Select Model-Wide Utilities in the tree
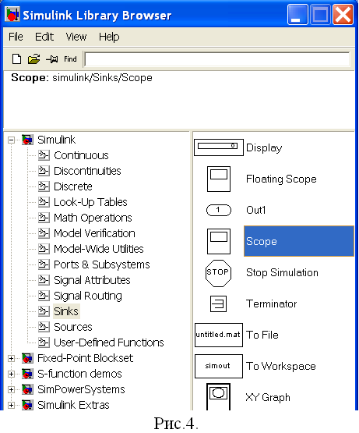The image size is (359, 433). (99, 249)
